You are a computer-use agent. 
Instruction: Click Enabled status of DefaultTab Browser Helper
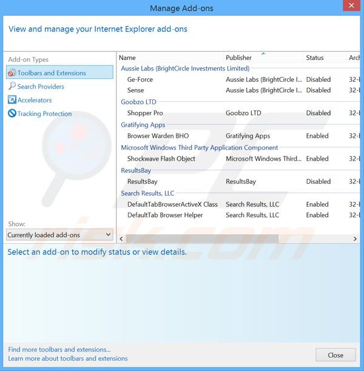coord(317,215)
